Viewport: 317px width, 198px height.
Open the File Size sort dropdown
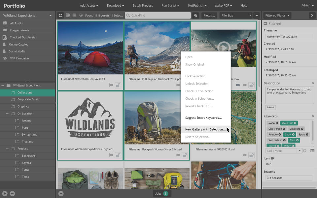tap(236, 16)
